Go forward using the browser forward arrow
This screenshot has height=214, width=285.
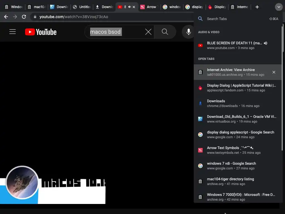[x=15, y=17]
